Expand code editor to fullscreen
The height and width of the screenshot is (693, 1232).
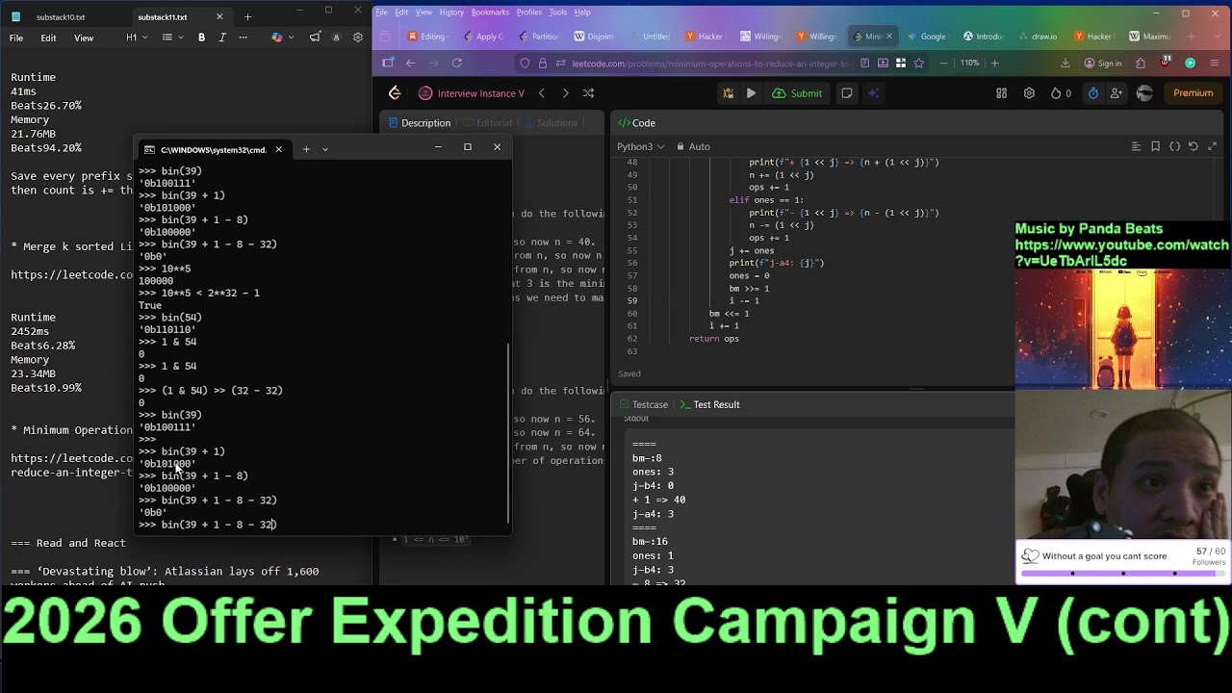pos(1212,146)
